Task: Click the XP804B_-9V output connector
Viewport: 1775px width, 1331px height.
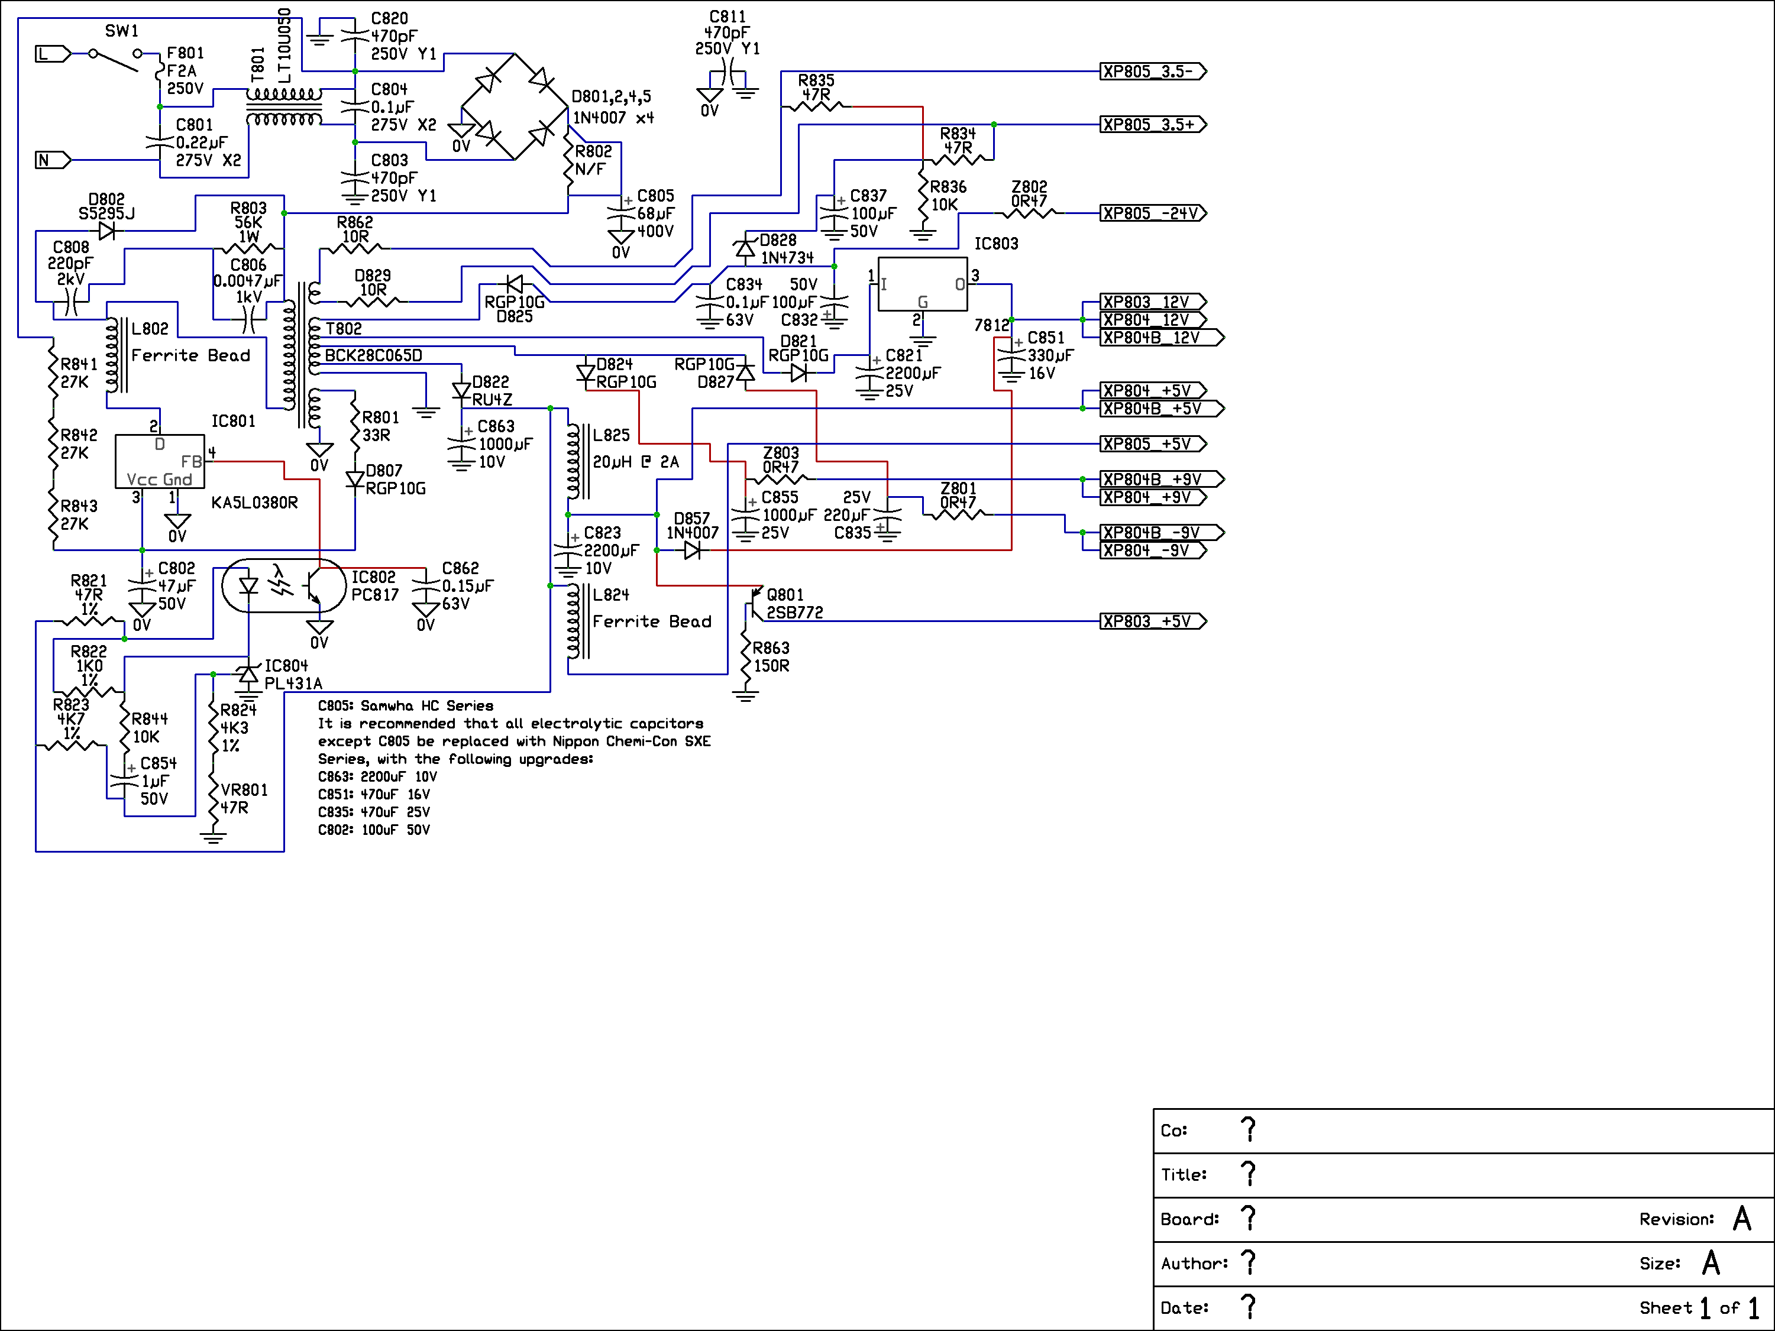Action: 1162,533
